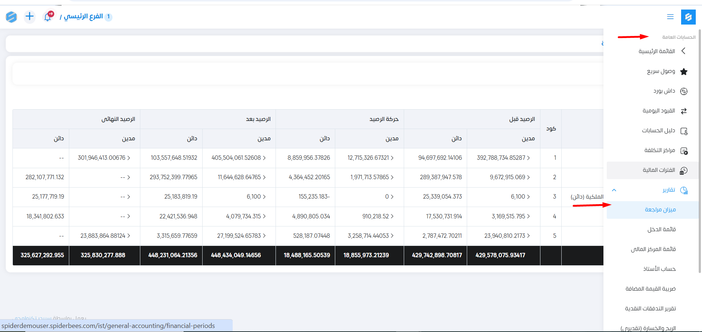
Task: Open قائمة الدخل income statement report
Action: 661,229
